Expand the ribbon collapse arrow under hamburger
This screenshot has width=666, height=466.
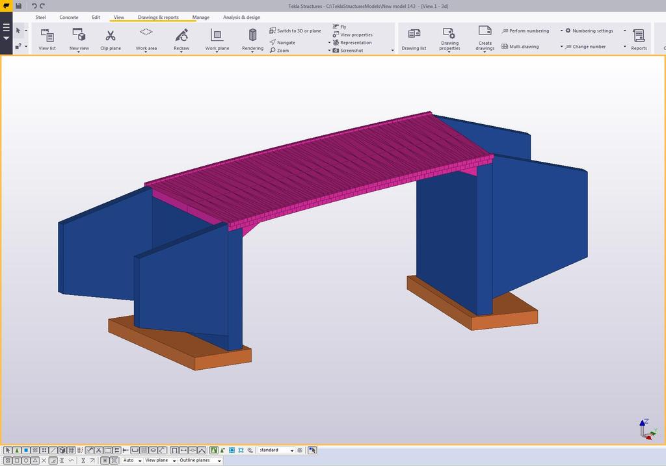6,38
